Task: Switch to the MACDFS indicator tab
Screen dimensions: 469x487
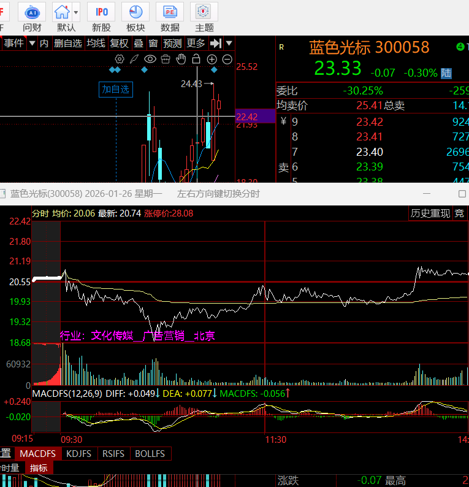Action: point(38,454)
